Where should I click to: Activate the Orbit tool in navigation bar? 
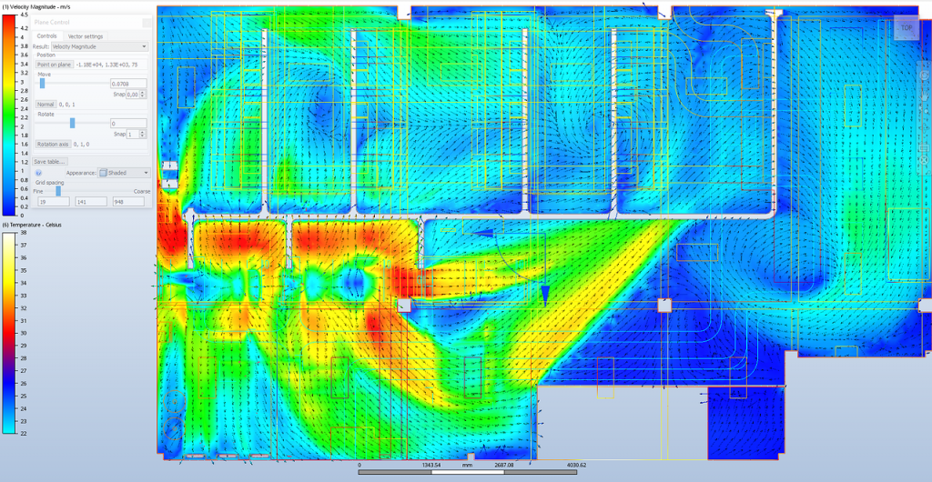pyautogui.click(x=925, y=127)
